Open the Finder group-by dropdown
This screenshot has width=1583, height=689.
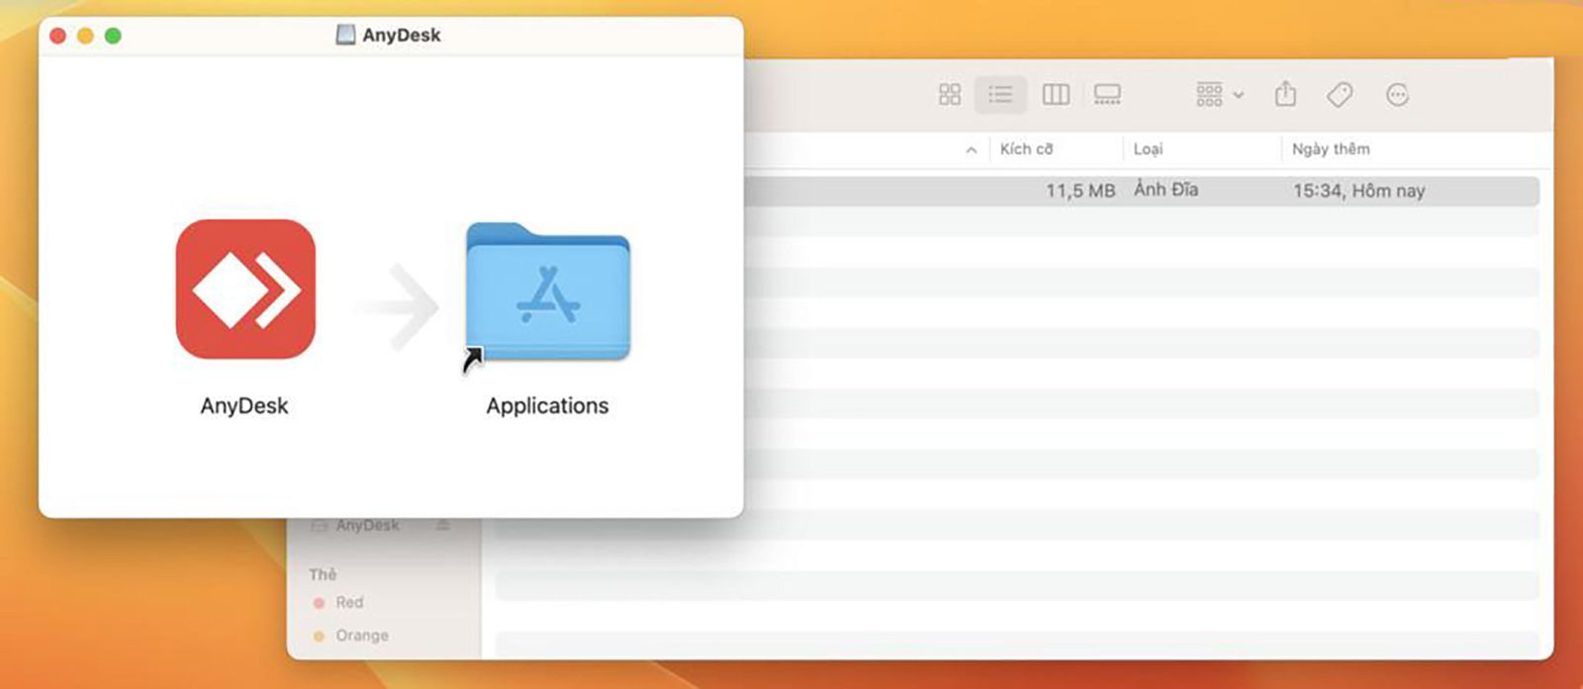pos(1219,95)
